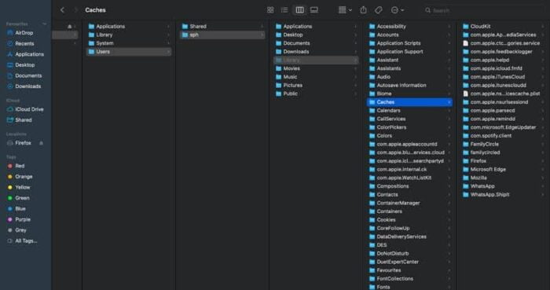Expand chevron next to Downloads folder row
Image resolution: width=550 pixels, height=290 pixels.
355,52
